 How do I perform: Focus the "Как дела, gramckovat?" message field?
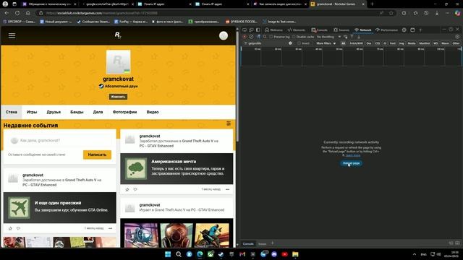pos(60,140)
